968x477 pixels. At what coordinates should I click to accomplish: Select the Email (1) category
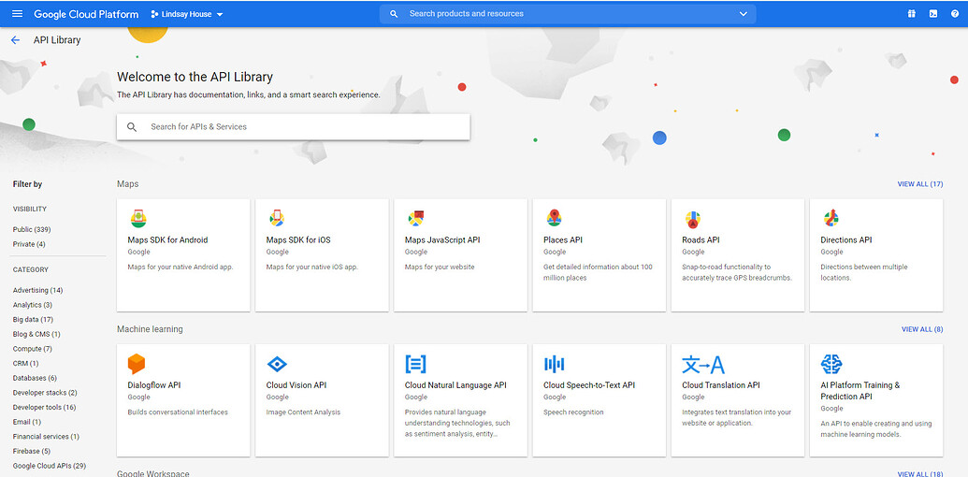tap(26, 422)
